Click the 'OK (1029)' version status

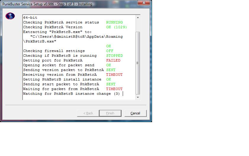tap(116, 27)
